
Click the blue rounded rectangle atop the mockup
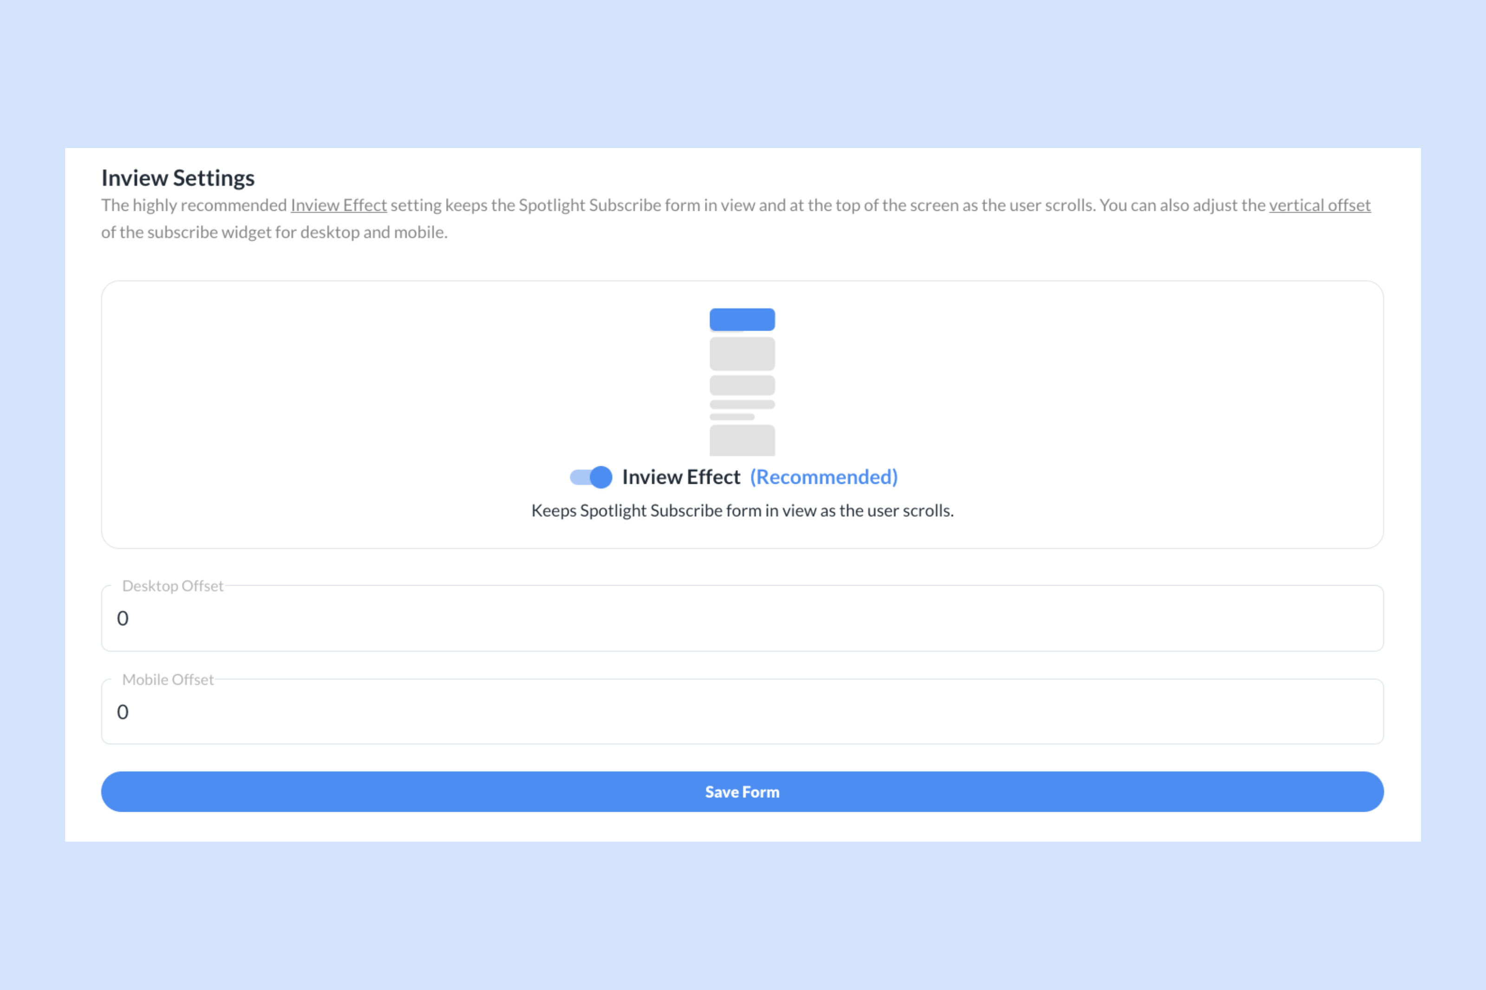(x=743, y=319)
